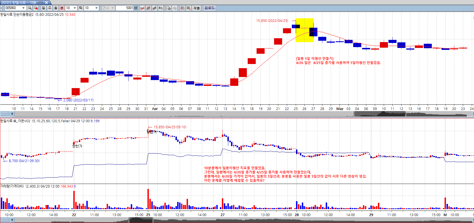Select the [6101] 한일사료 - 10분 tab
This screenshot has height=223, width=474.
tap(19, 2)
